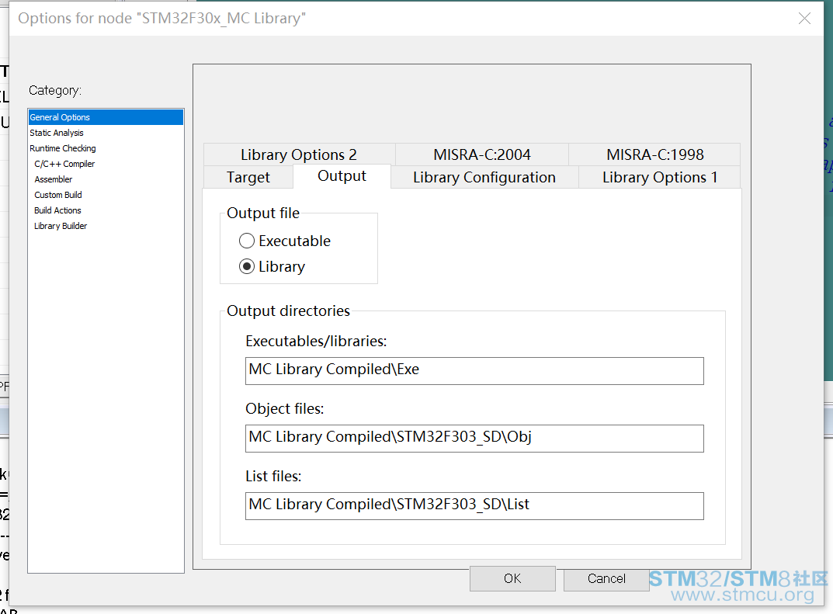This screenshot has width=833, height=614.
Task: Switch to Library Configuration tab
Action: pyautogui.click(x=484, y=177)
